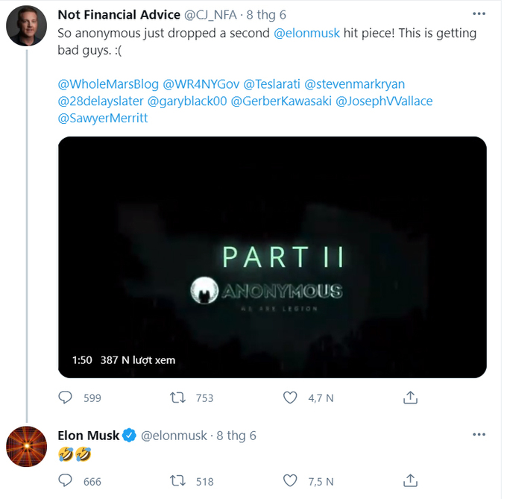Open more options for Elon Musk's tweet
The width and height of the screenshot is (507, 499).
coord(476,435)
